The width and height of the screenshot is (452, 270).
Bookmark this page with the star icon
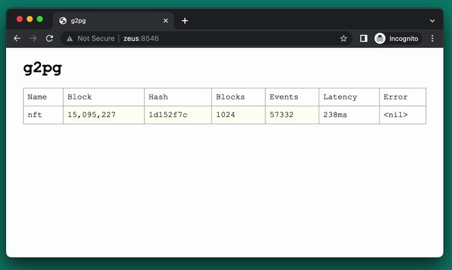[344, 39]
